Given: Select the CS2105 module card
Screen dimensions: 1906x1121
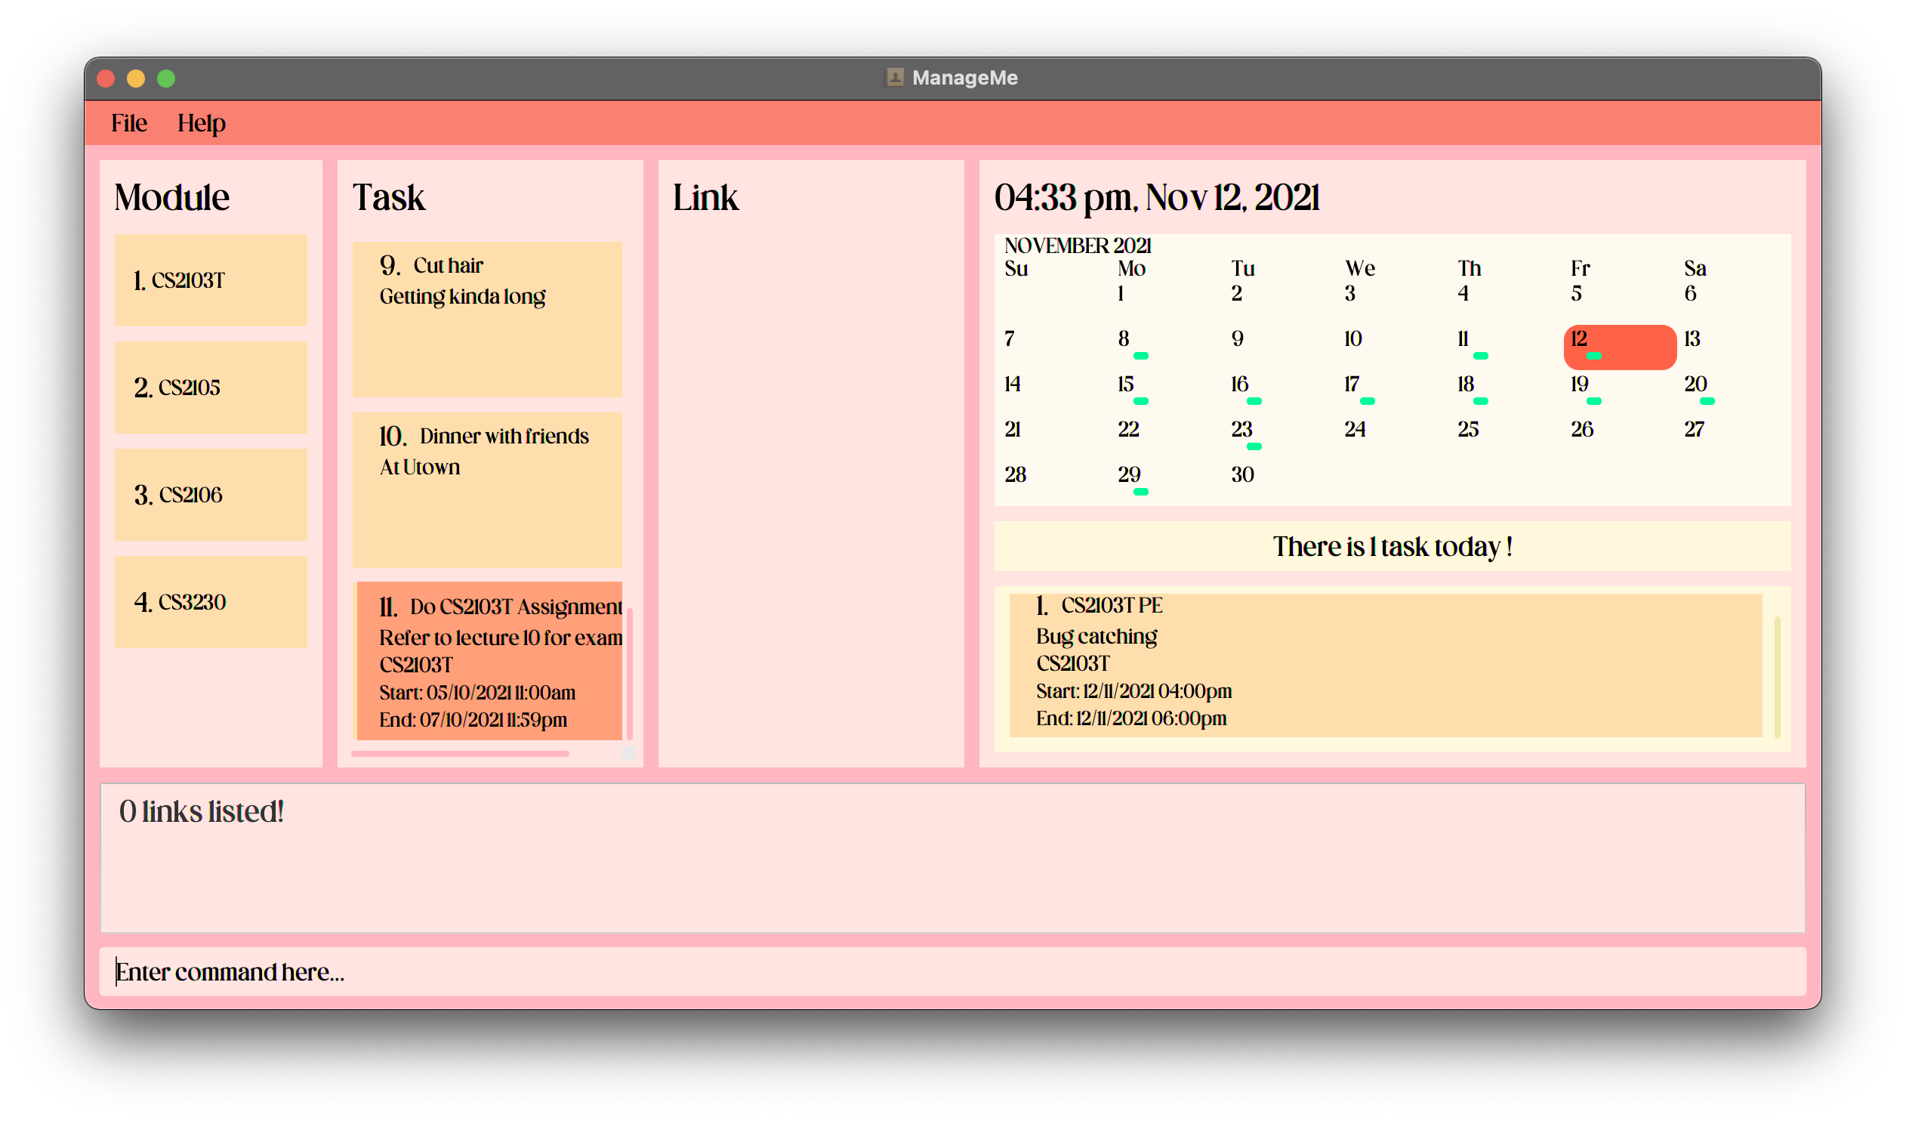Looking at the screenshot, I should click(210, 388).
